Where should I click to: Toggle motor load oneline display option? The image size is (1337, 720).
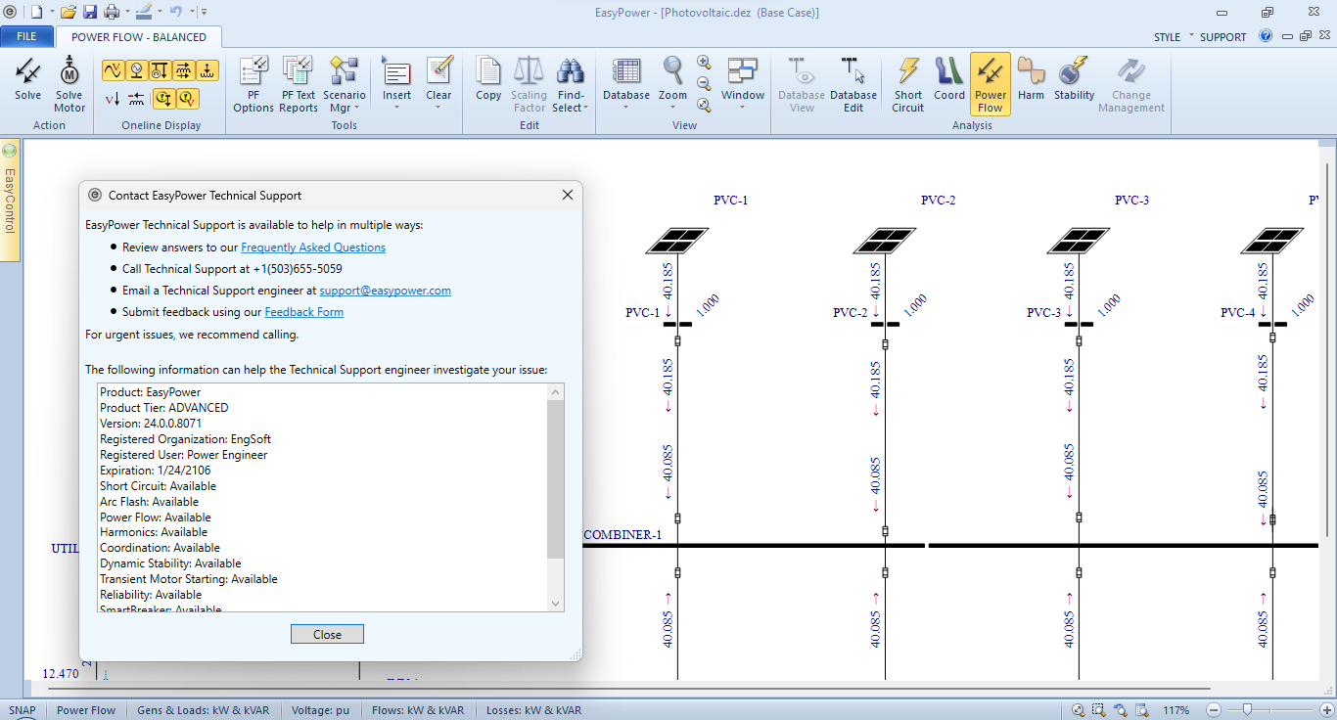(x=160, y=70)
